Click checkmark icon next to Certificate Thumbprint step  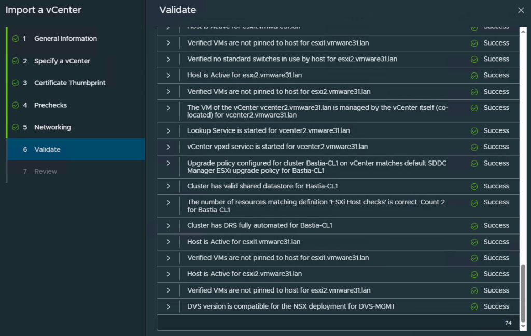[x=15, y=83]
